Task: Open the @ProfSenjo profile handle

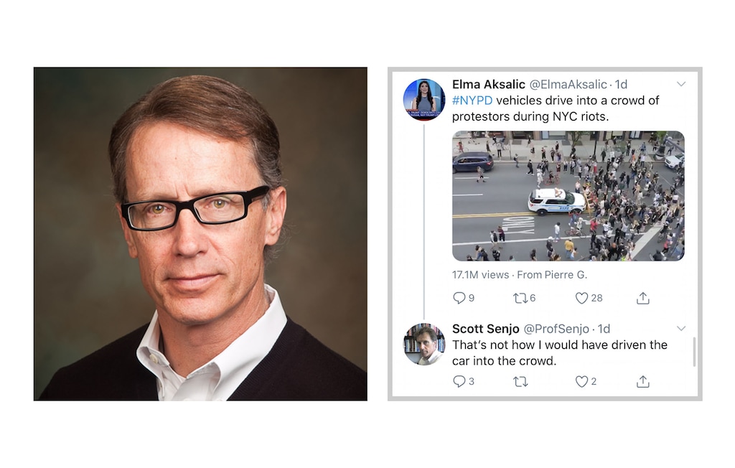Action: pos(556,329)
